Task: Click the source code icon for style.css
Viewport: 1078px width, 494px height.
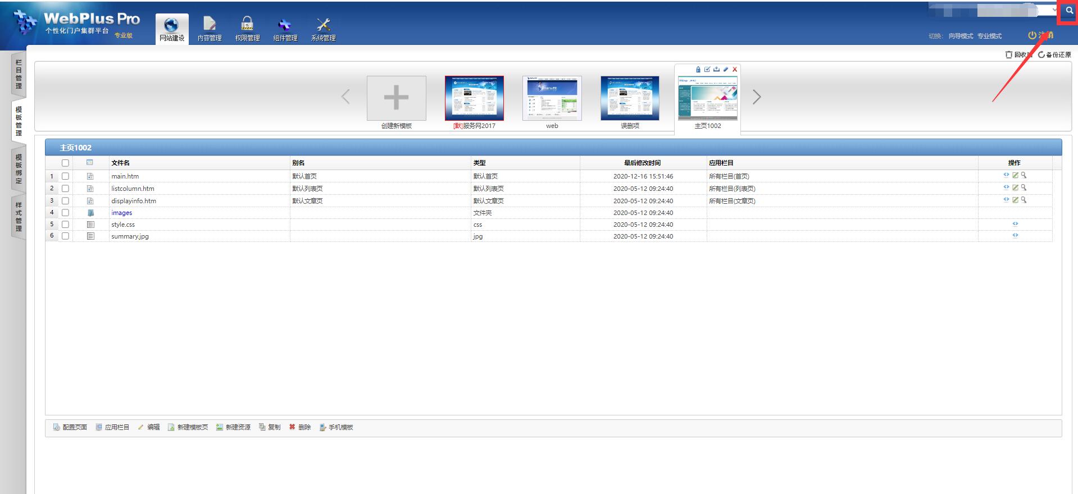Action: 1015,224
